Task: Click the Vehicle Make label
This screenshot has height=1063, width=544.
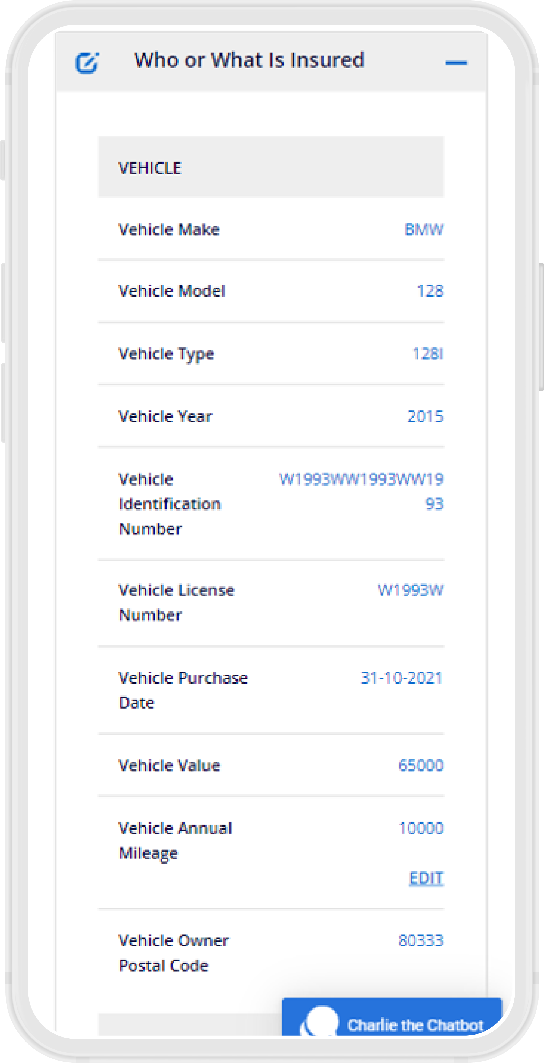Action: pos(169,229)
